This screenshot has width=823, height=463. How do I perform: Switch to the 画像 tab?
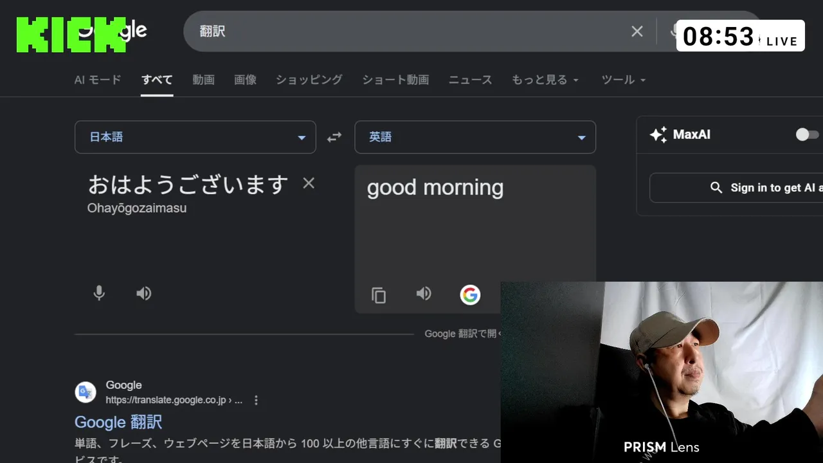click(x=245, y=80)
